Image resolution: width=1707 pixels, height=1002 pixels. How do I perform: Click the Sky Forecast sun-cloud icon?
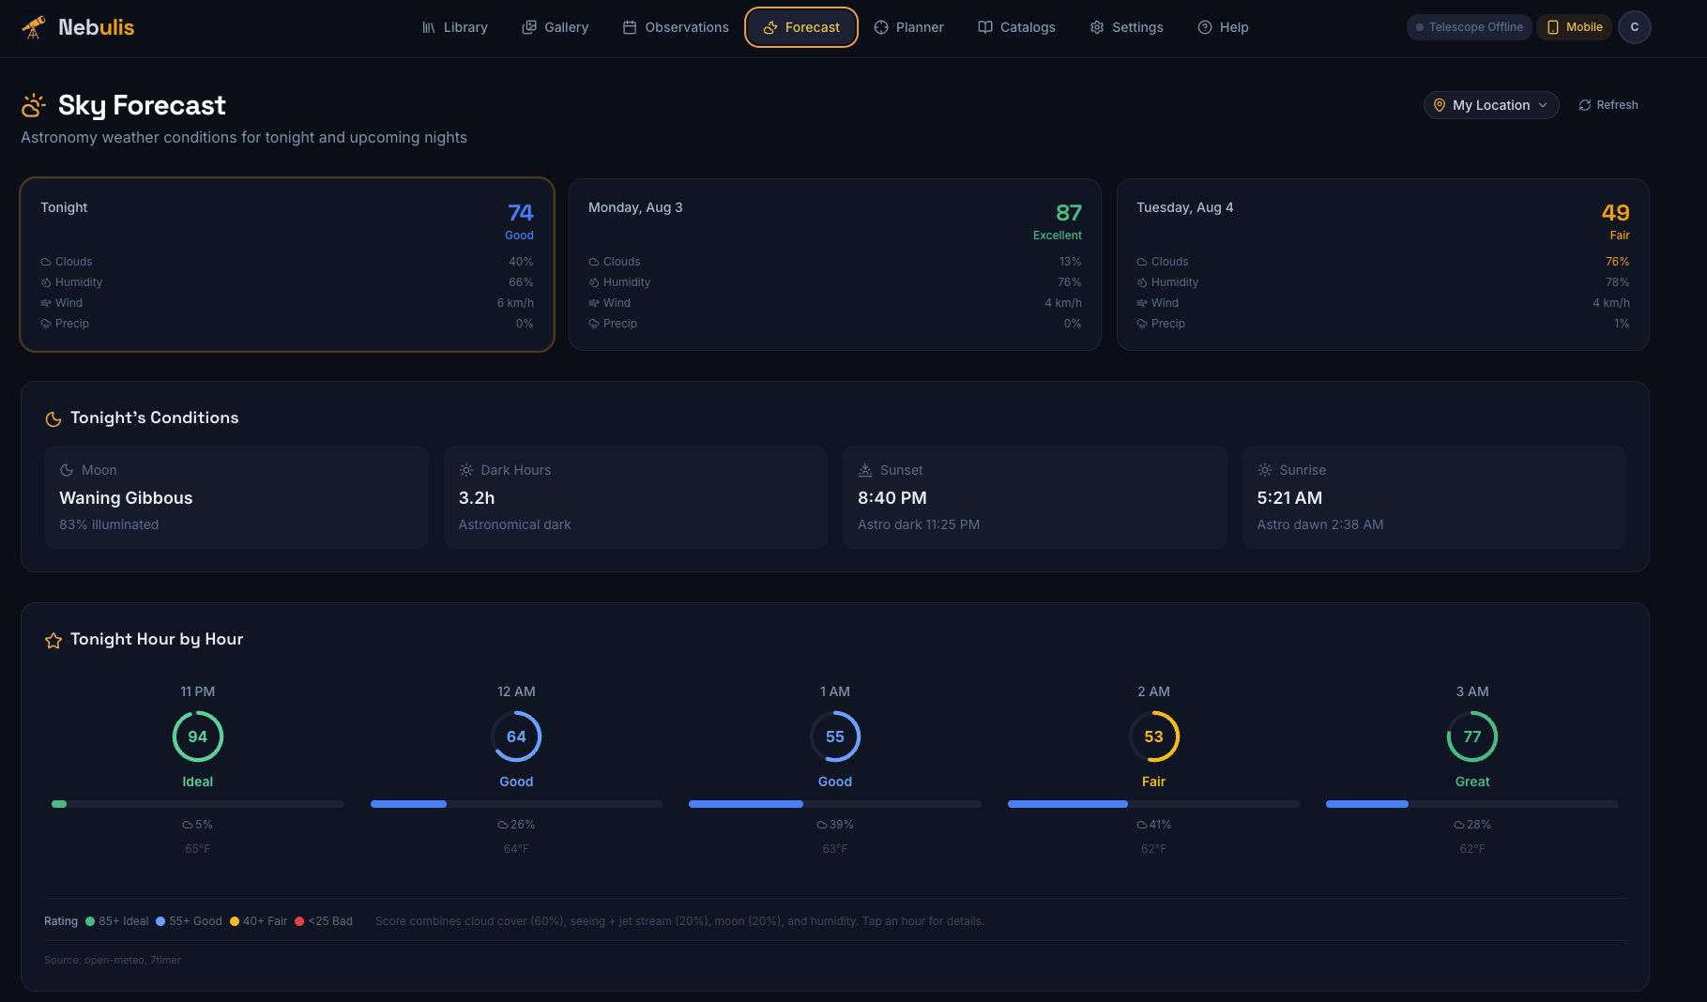pos(34,105)
